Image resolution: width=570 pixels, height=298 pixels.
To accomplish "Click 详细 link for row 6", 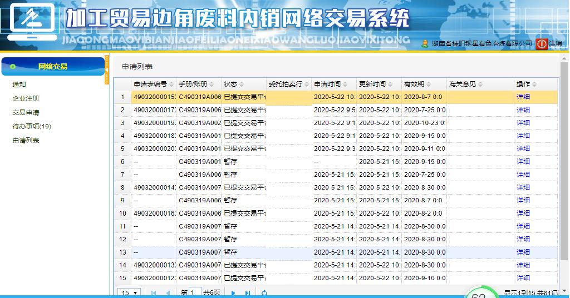I will (523, 162).
